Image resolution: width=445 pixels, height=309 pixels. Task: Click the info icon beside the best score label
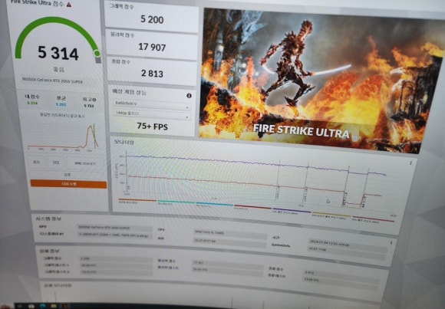pyautogui.click(x=94, y=100)
